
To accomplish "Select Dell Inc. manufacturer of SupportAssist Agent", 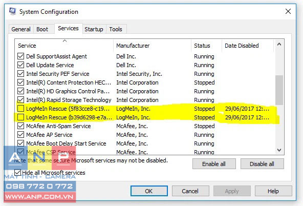I will click(x=126, y=56).
